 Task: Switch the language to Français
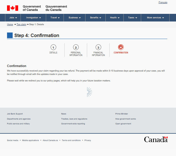163,2
